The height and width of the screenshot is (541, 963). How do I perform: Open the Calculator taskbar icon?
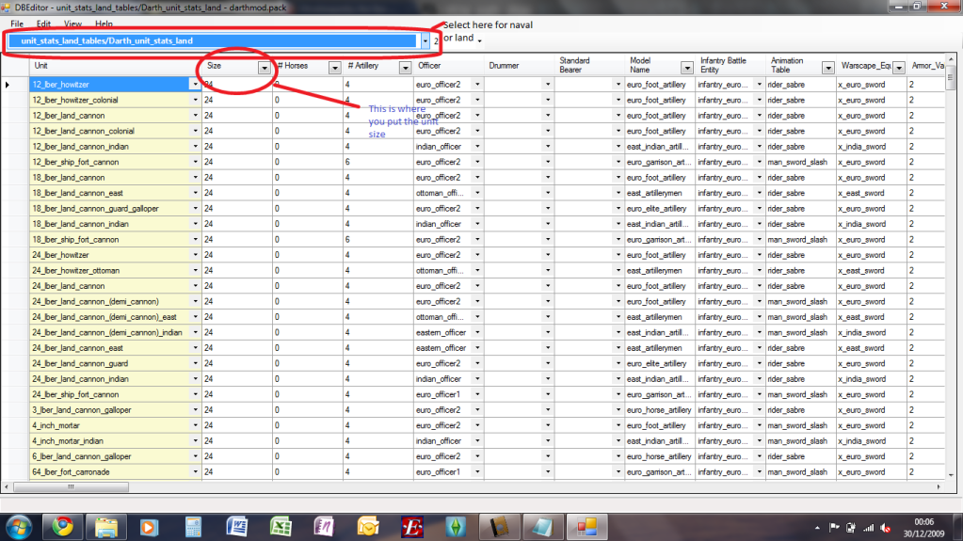(193, 524)
